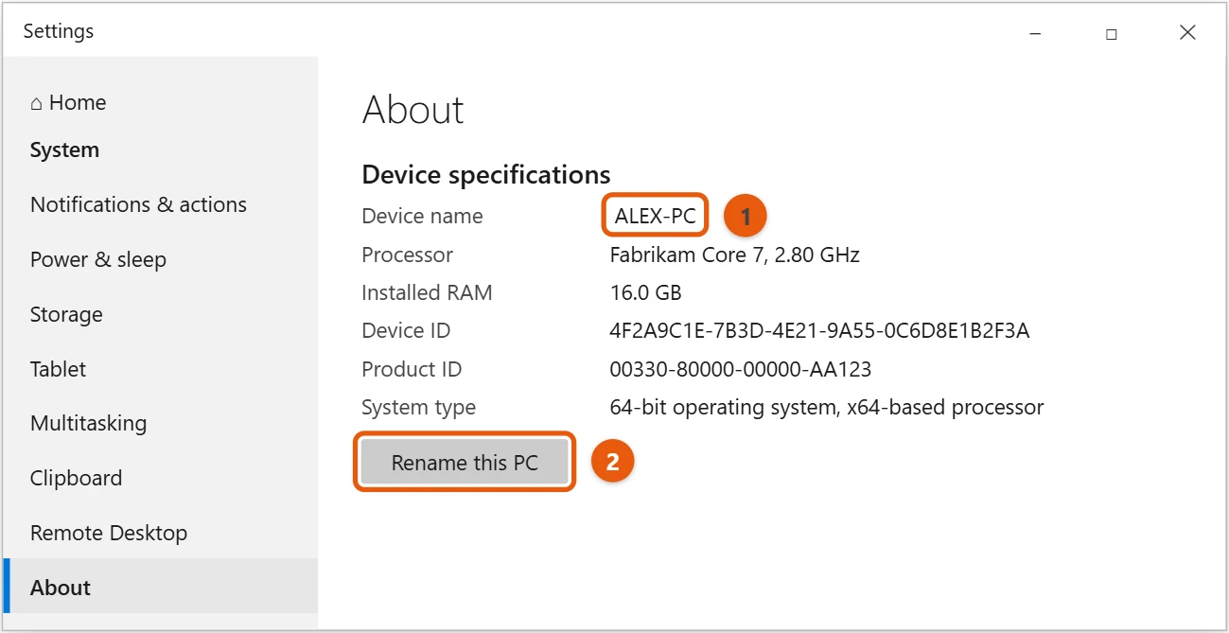Open Tablet settings page
This screenshot has width=1229, height=633.
(58, 369)
